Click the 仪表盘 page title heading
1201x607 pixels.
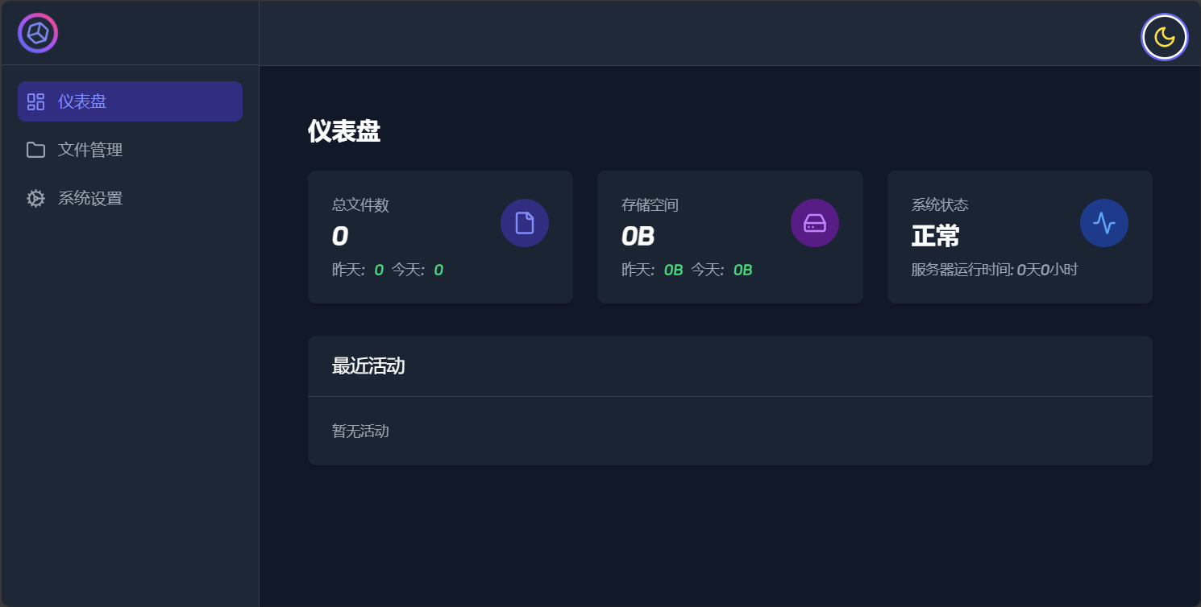pos(344,131)
